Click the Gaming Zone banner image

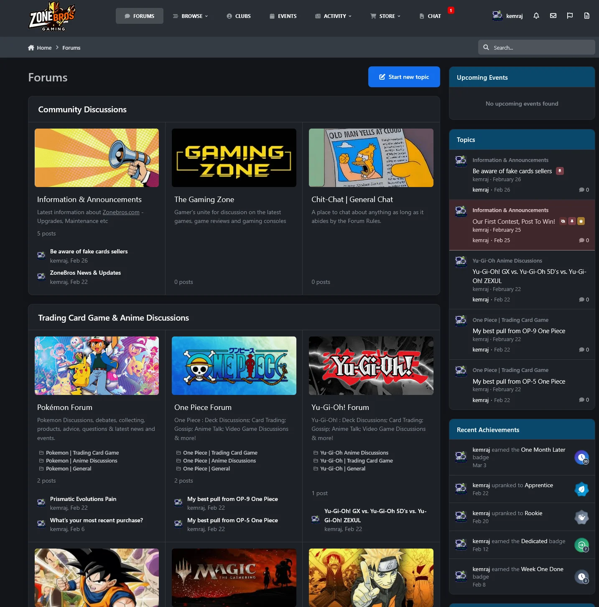(x=234, y=158)
